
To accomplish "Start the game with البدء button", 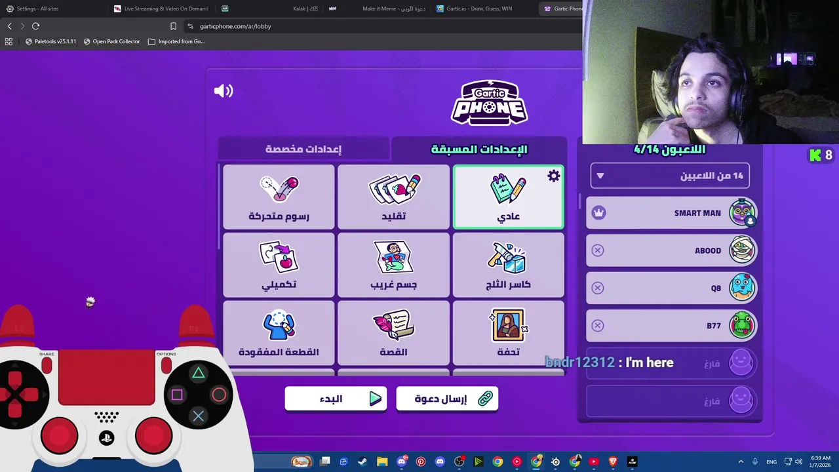I will (336, 399).
